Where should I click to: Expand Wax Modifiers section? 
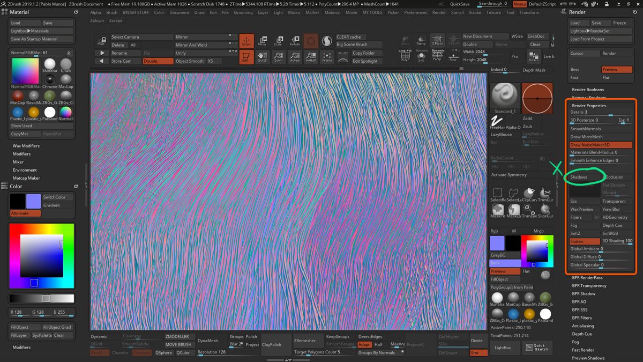(x=26, y=146)
